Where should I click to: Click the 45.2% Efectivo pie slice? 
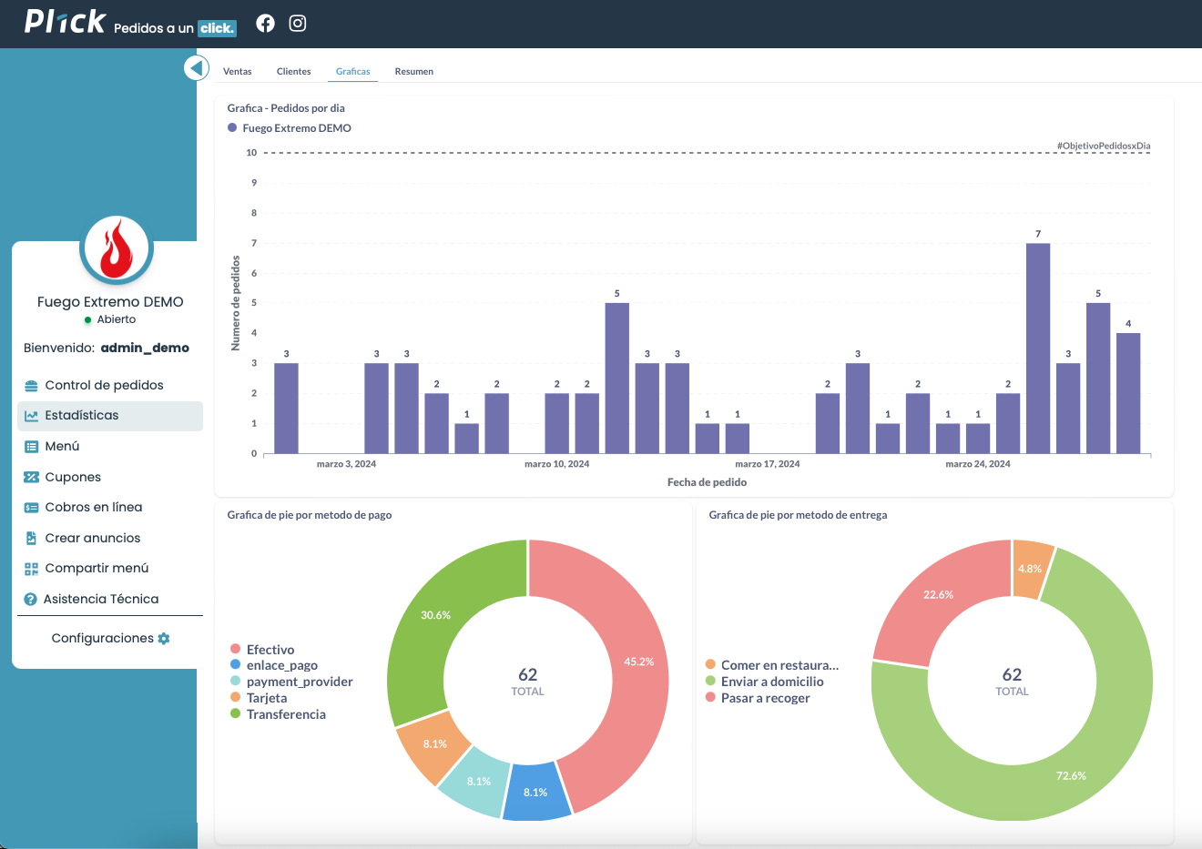point(638,662)
